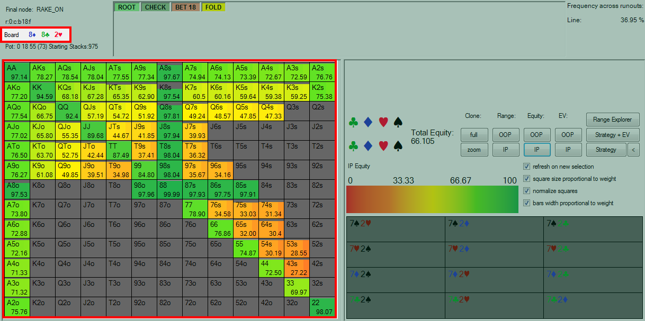Select the heart icon in bottom suit row

384,145
